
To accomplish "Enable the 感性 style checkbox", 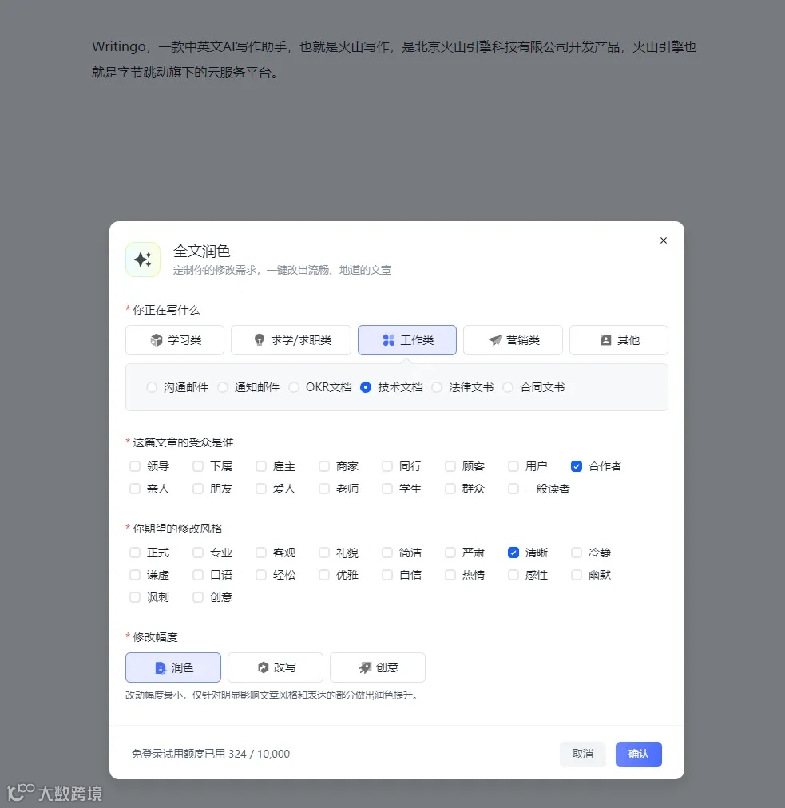I will click(x=513, y=575).
